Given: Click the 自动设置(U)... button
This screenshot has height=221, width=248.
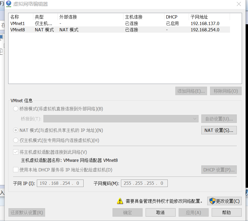Looking at the screenshot, I should tap(219, 119).
